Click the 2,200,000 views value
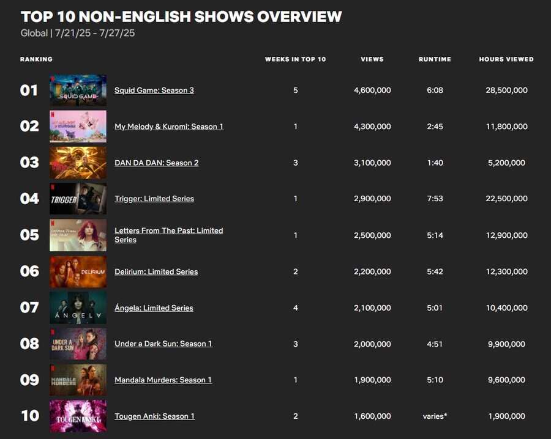Screen dimensions: 551x439 [x=372, y=271]
